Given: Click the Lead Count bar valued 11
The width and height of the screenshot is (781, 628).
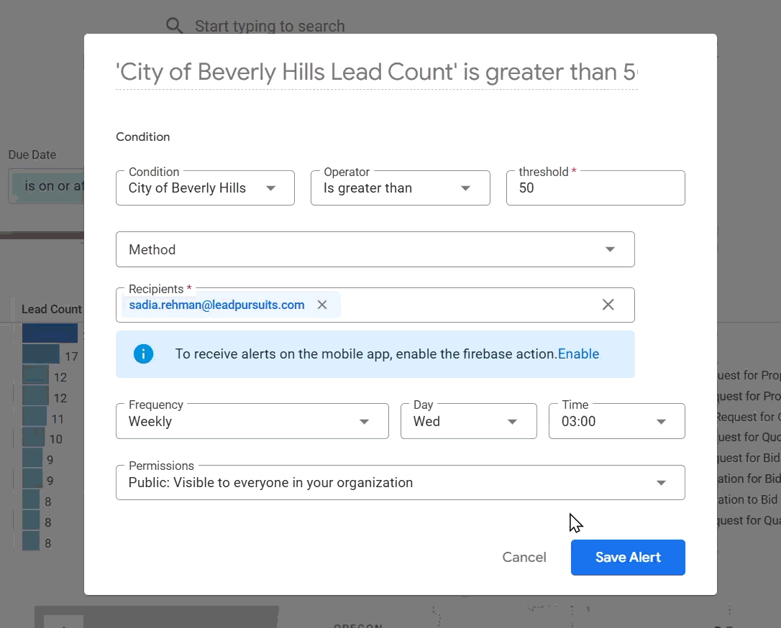Looking at the screenshot, I should tap(35, 417).
